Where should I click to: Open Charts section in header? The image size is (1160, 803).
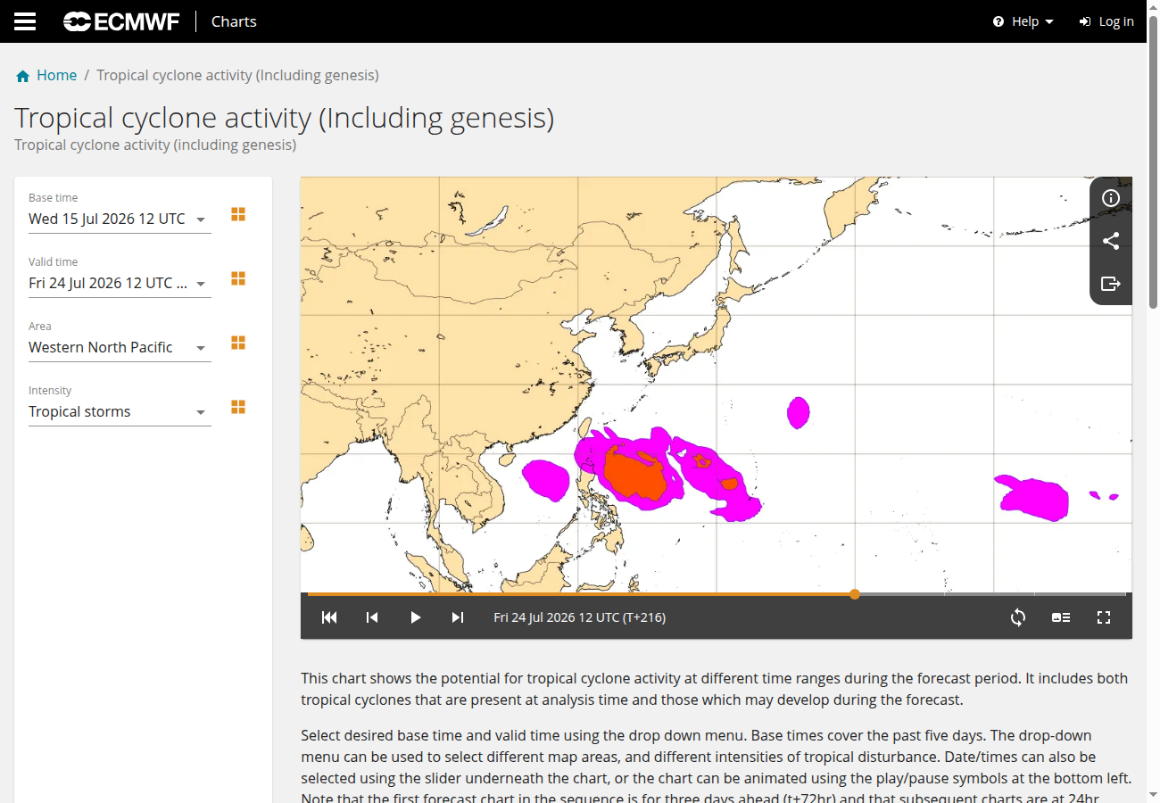pos(234,21)
